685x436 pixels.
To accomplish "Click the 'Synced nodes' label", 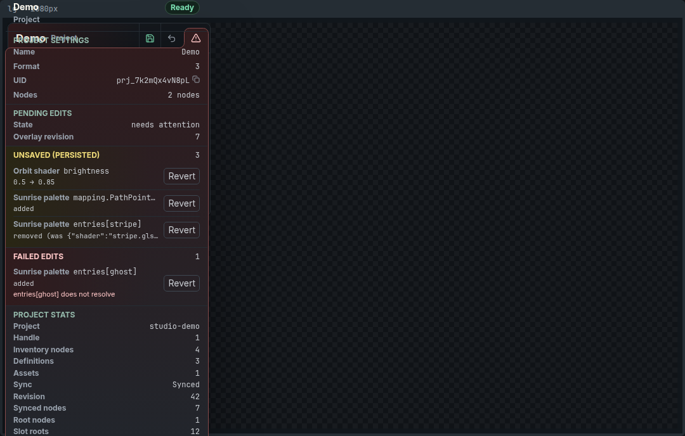I will coord(40,409).
